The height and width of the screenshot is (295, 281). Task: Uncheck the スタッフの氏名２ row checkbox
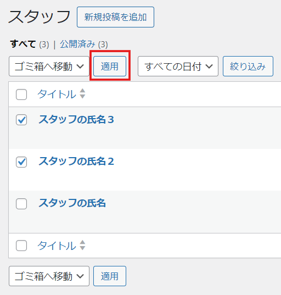pyautogui.click(x=21, y=162)
